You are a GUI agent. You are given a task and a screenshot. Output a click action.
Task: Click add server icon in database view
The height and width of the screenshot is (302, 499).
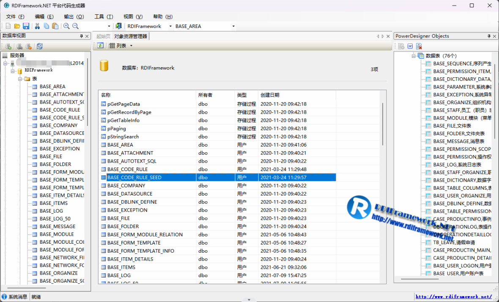(8, 46)
